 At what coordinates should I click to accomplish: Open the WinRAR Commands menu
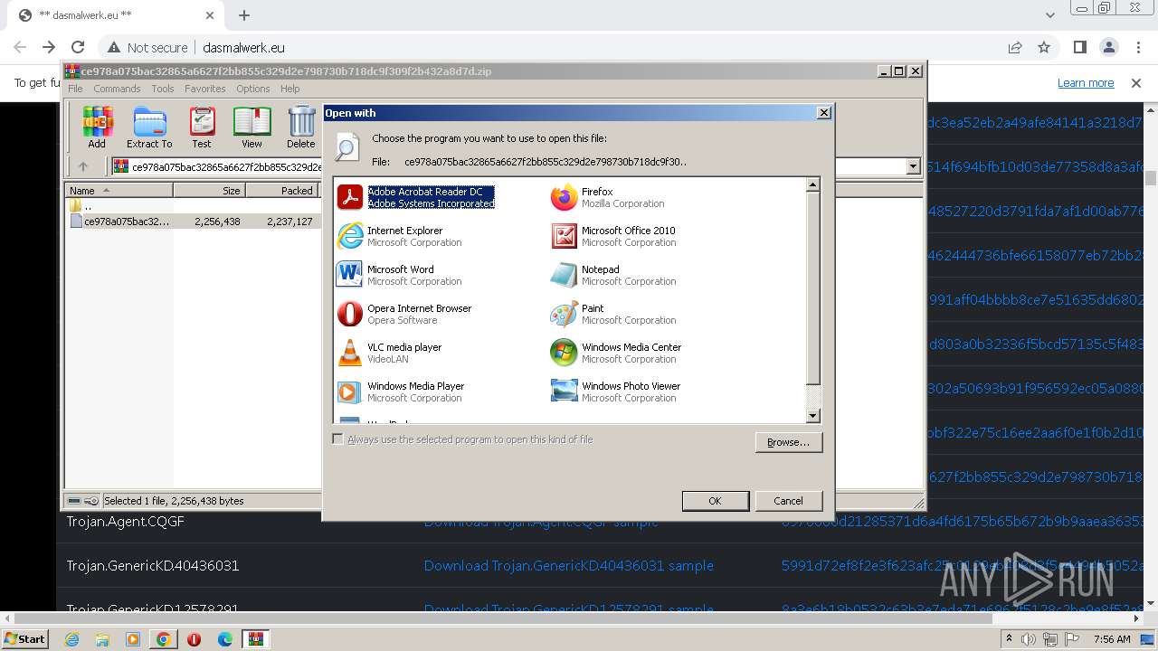coord(117,89)
